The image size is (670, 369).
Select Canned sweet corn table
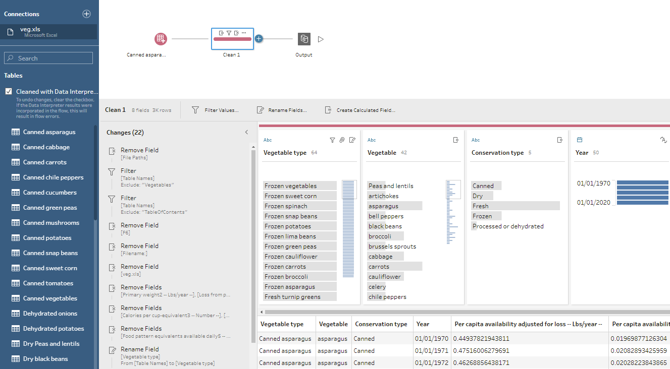pos(50,268)
